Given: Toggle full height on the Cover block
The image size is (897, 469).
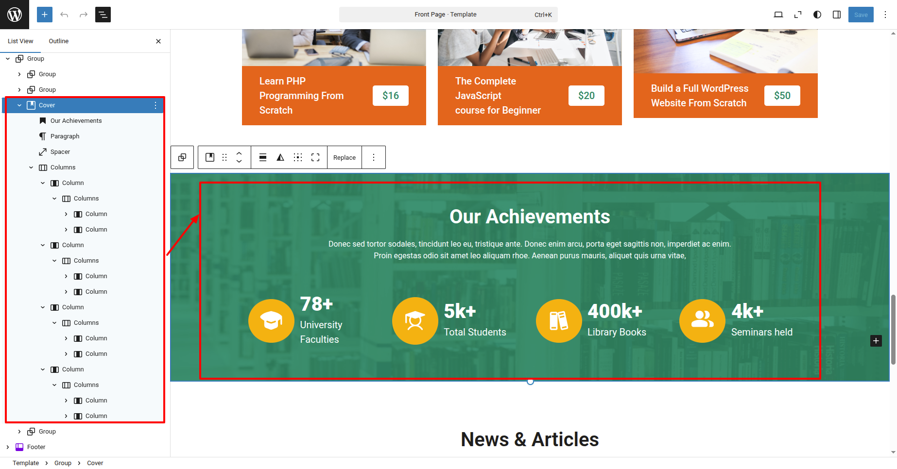Looking at the screenshot, I should click(315, 157).
